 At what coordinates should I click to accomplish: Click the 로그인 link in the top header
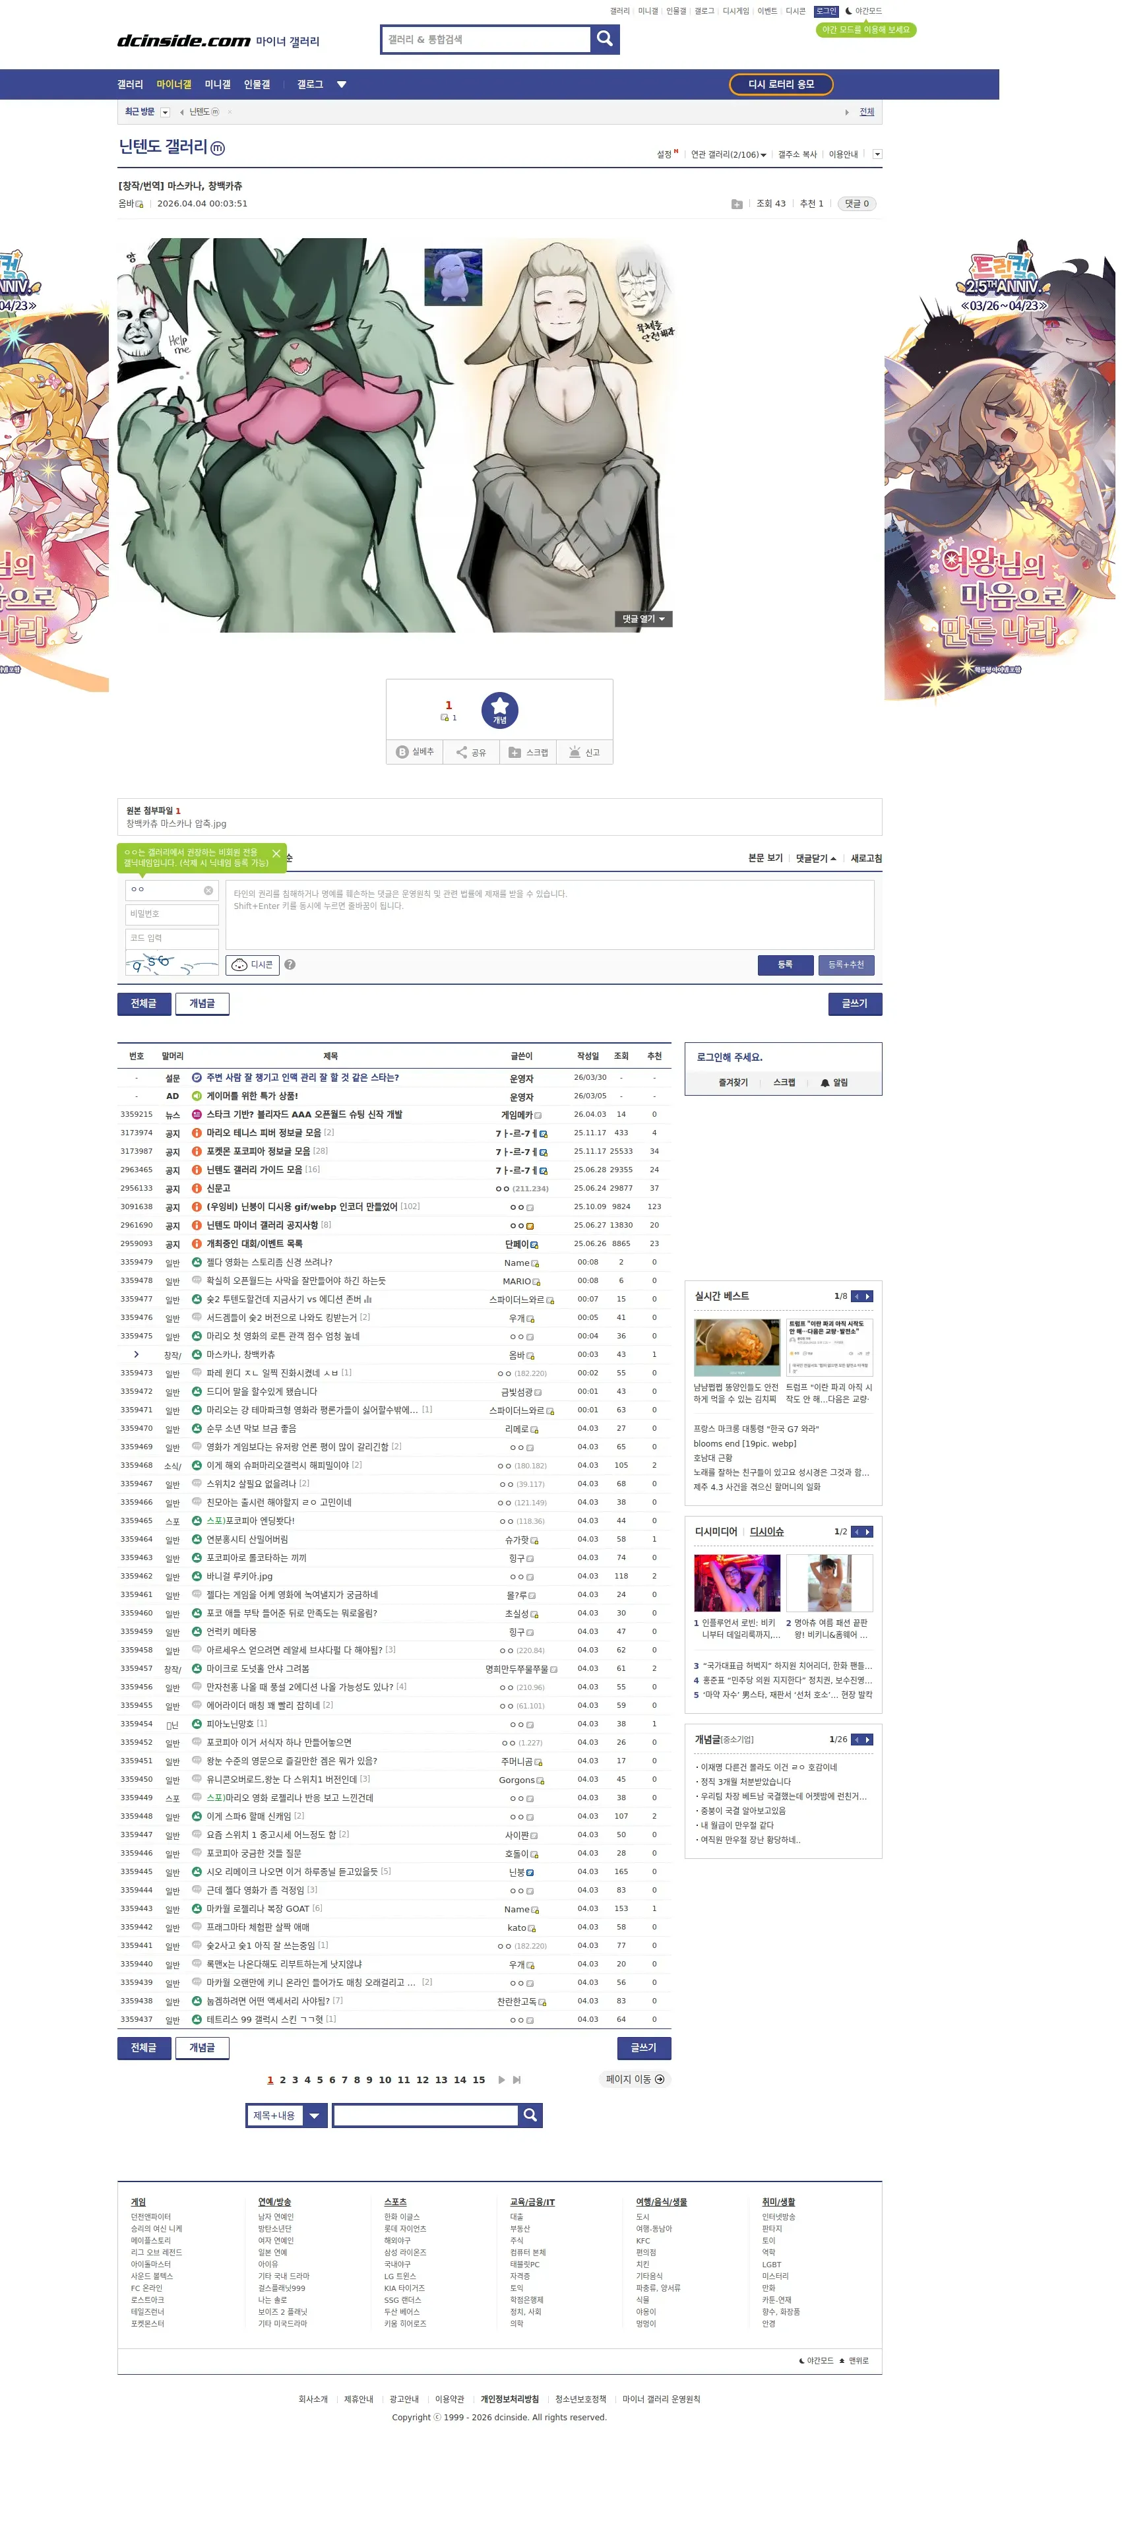(826, 11)
